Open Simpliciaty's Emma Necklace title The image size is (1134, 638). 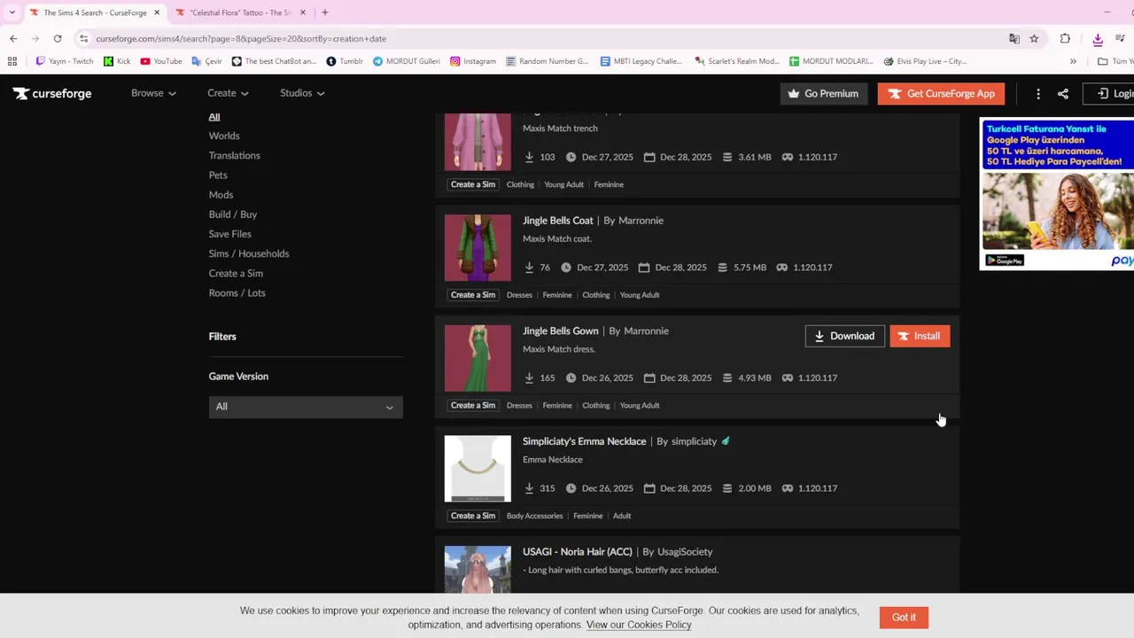coord(585,441)
